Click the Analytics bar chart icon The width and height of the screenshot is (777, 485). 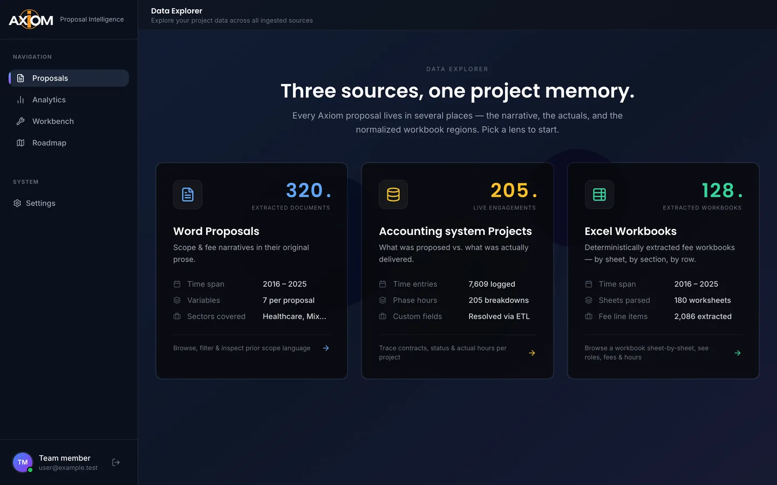[x=21, y=100]
